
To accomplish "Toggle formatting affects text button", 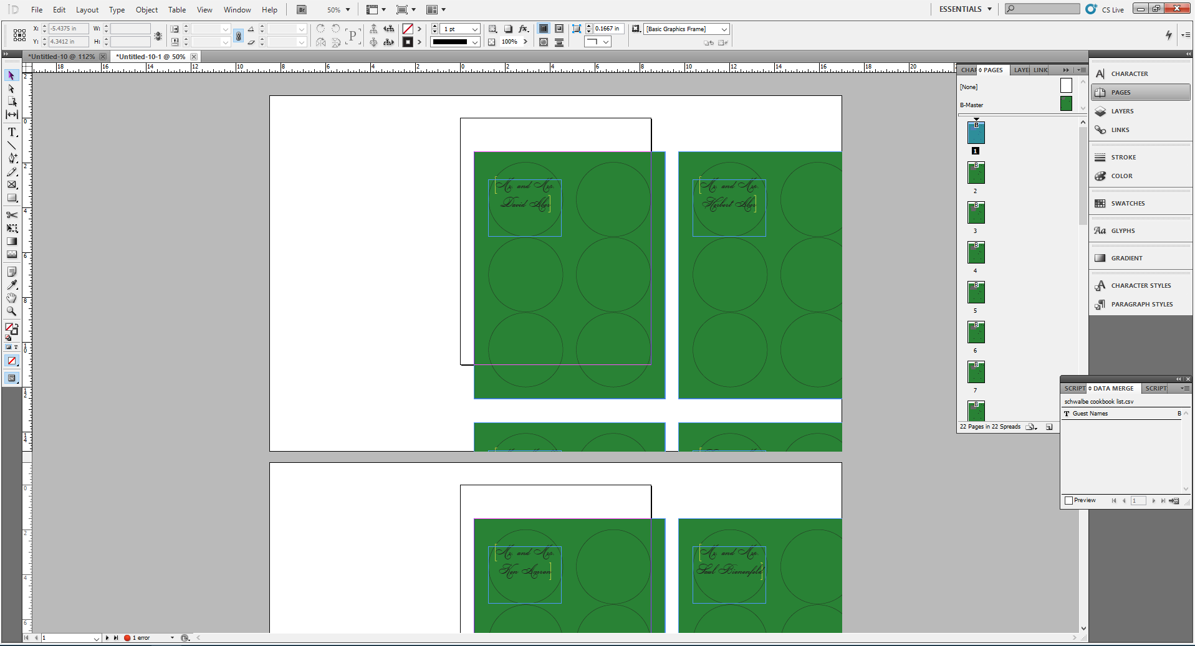I will tap(16, 347).
